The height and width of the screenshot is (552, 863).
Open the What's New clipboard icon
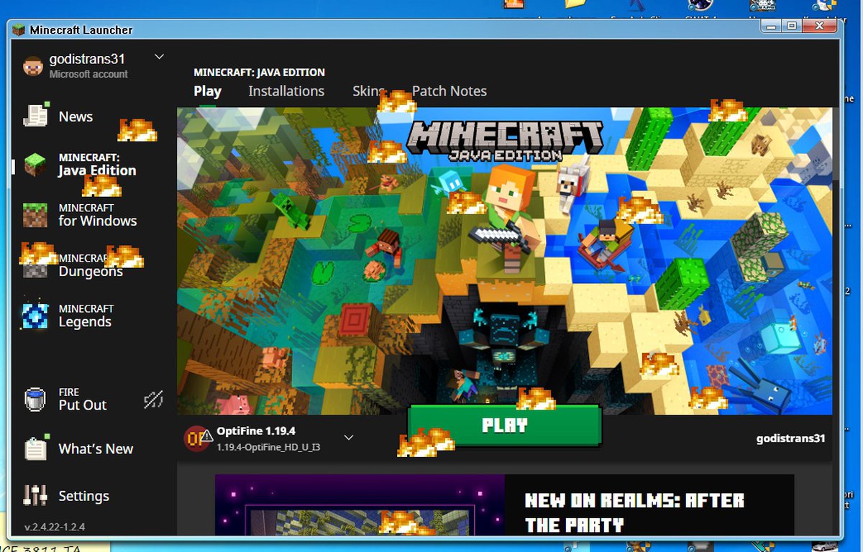point(35,448)
